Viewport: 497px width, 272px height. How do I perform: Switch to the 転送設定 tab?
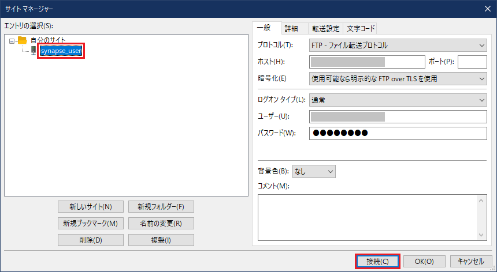[326, 28]
